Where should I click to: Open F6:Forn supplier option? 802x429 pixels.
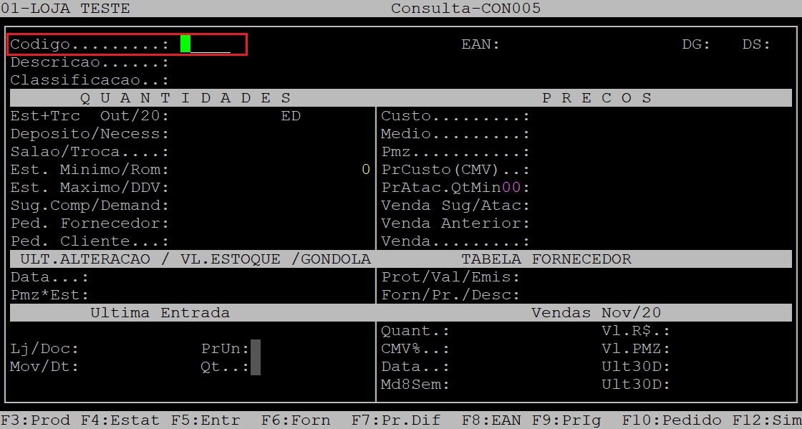tap(296, 420)
